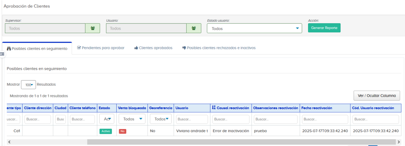The height and width of the screenshot is (146, 405).
Task: Sort by Estado column header
Action: tap(107, 108)
